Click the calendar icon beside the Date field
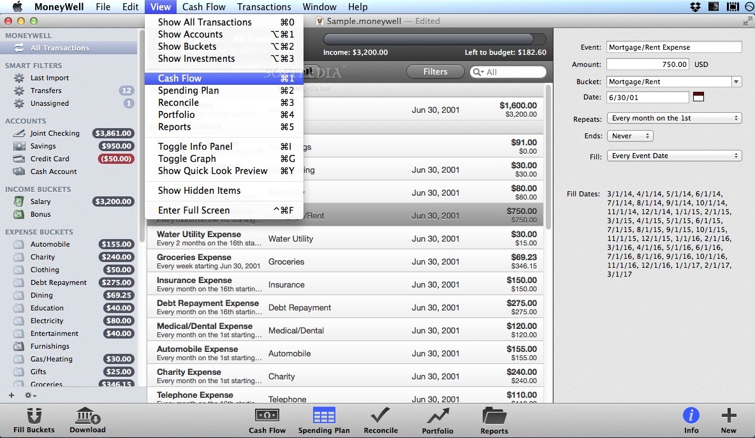The image size is (755, 438). coord(699,96)
